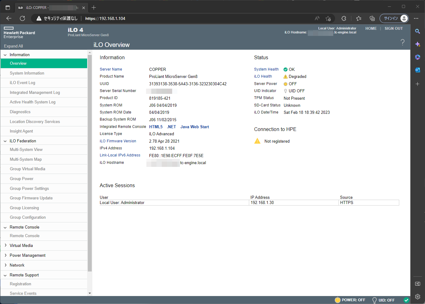
Task: Add page to favorites star icon
Action: point(328,18)
